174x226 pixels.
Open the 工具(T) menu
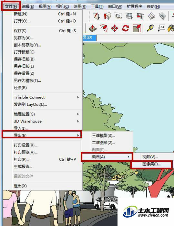97,6
